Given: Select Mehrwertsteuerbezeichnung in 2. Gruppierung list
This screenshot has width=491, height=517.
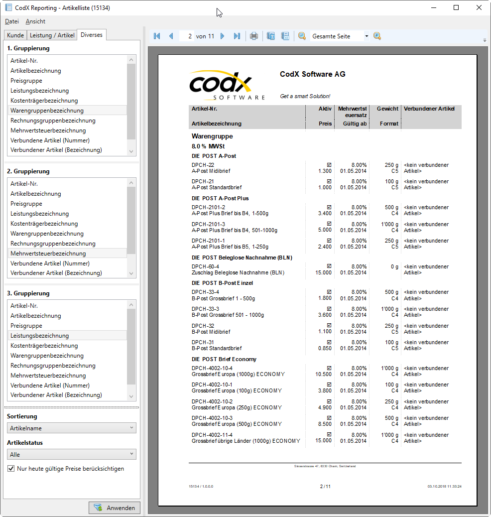Looking at the screenshot, I should (x=67, y=253).
